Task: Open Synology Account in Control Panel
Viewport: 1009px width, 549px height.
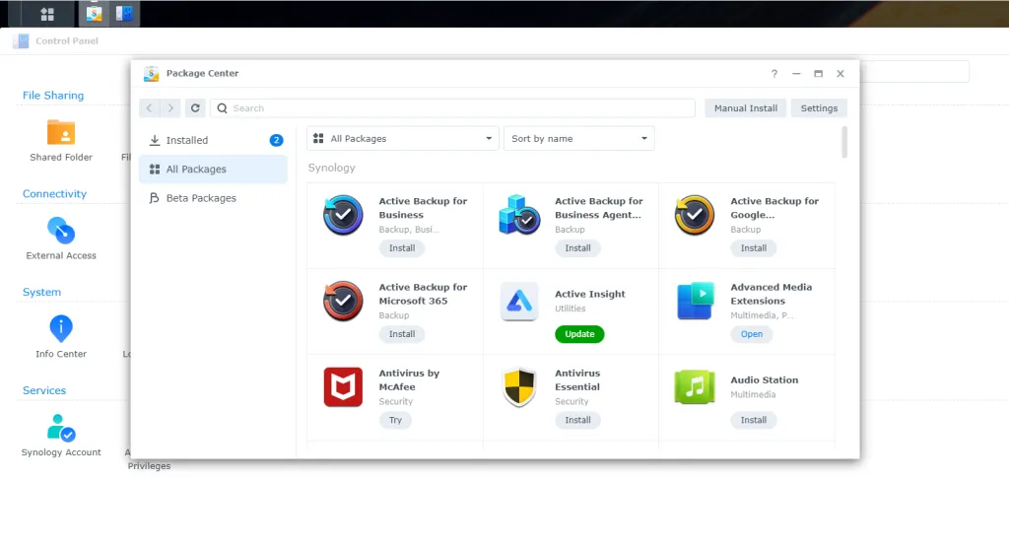Action: pos(61,436)
